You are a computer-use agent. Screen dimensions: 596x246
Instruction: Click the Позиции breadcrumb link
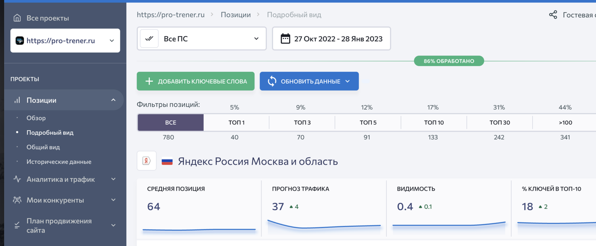236,15
